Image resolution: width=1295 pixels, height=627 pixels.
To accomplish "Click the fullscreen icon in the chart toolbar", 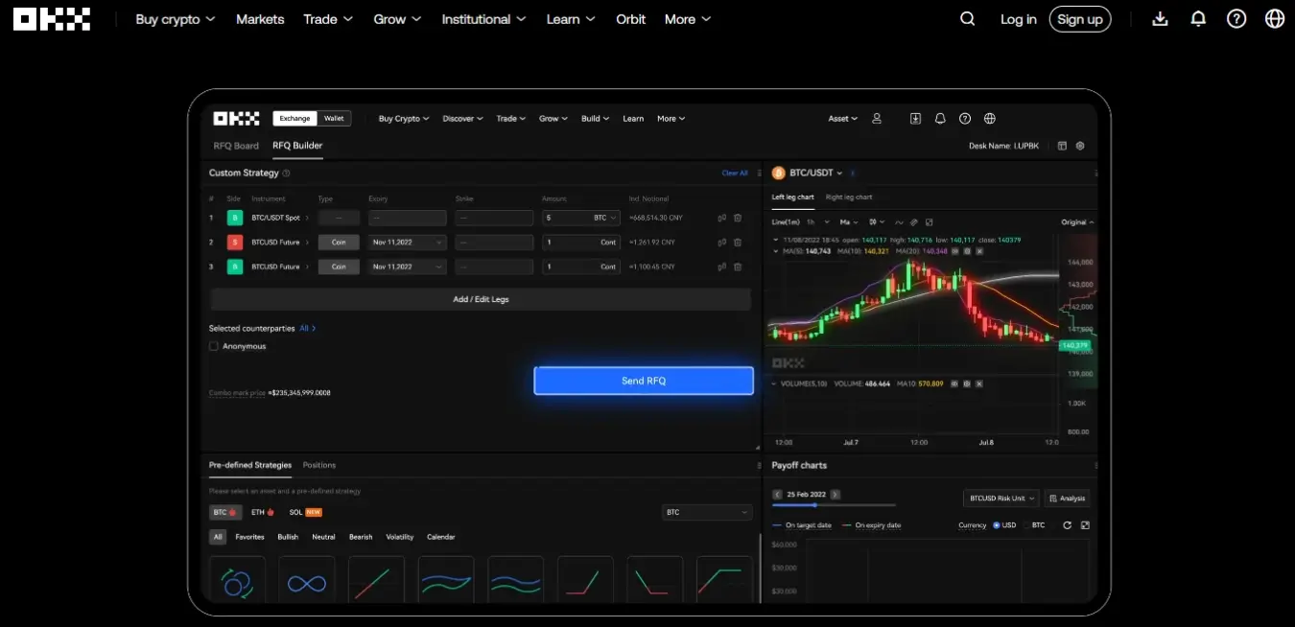I will coord(929,221).
